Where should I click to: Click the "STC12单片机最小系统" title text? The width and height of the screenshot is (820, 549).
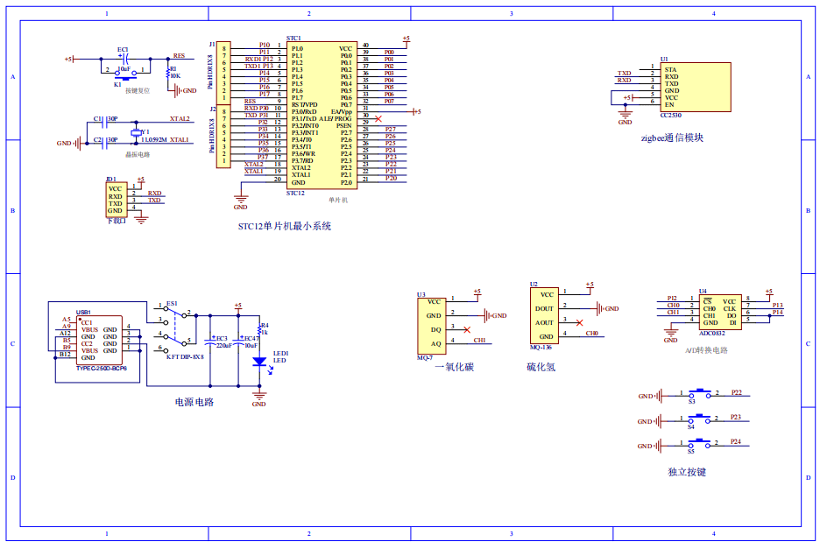(x=285, y=226)
